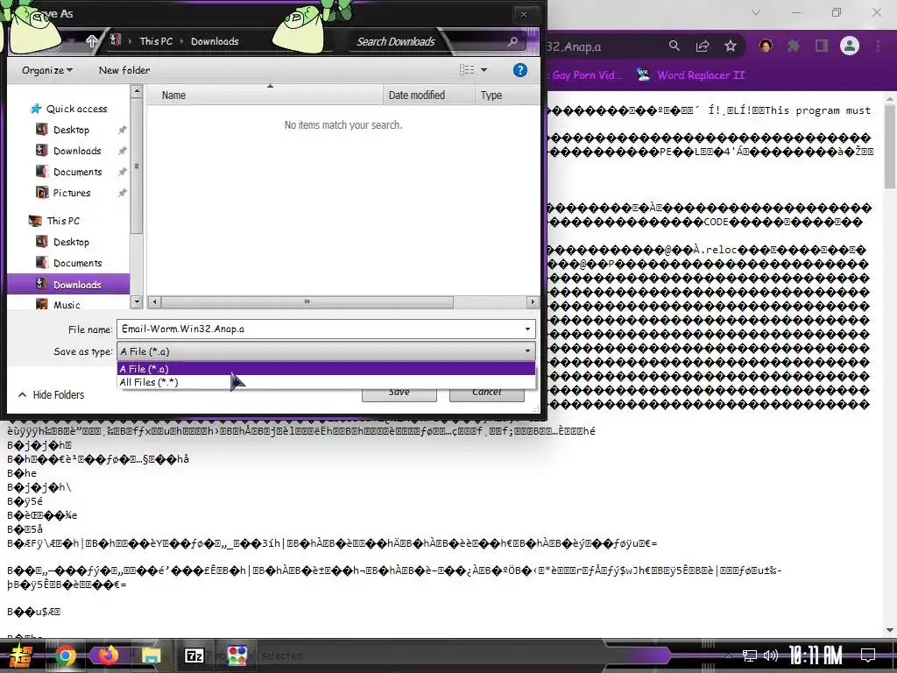Click the pin icon next to Desktop
897x673 pixels.
coord(122,130)
